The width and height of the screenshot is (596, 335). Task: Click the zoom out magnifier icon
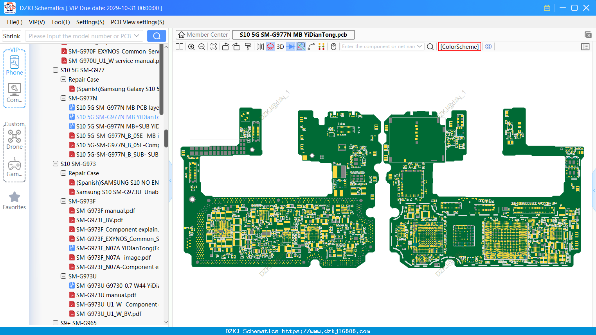(x=202, y=46)
